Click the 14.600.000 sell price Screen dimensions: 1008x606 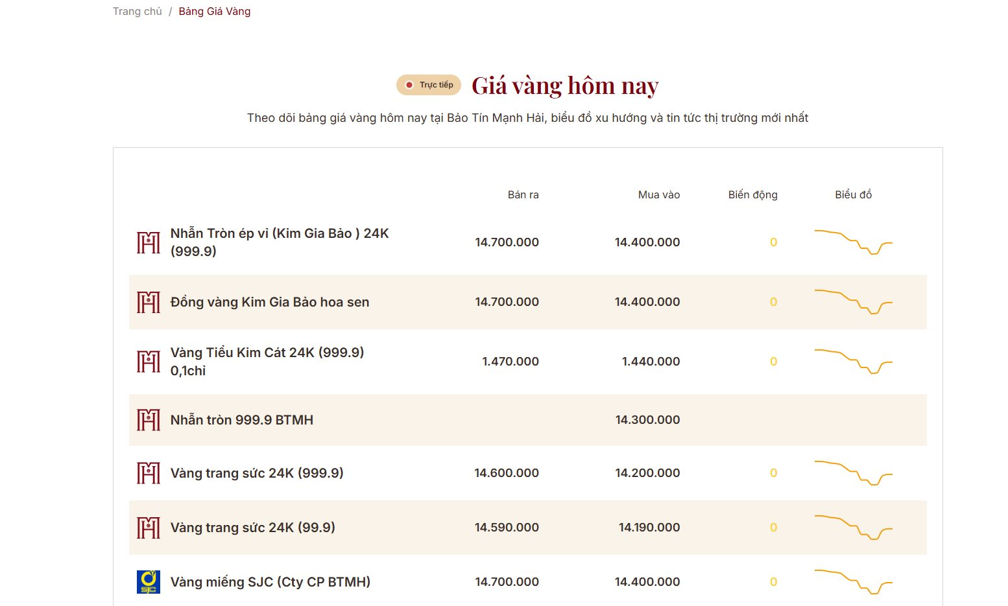pos(507,473)
